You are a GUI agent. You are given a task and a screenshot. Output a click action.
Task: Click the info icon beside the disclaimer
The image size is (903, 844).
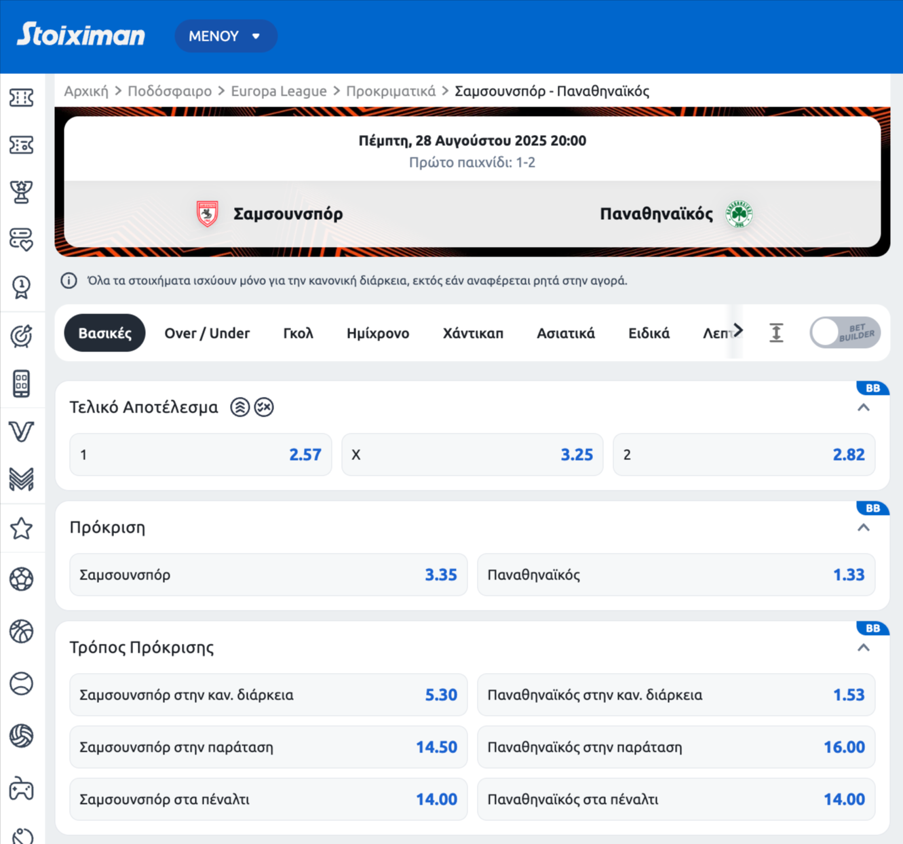[x=69, y=280]
